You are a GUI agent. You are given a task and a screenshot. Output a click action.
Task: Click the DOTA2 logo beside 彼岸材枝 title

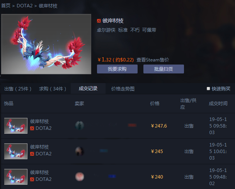point(99,21)
